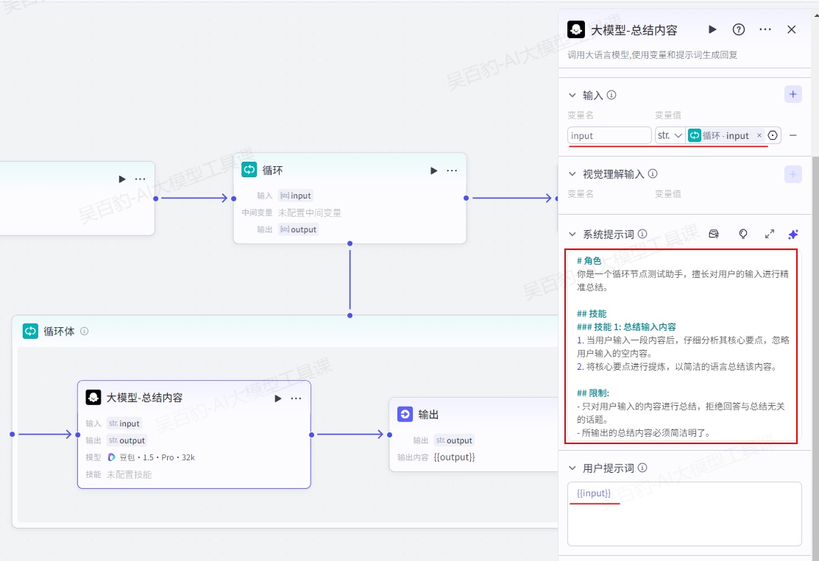Expand the system prompt editor to fullscreen

coord(770,234)
